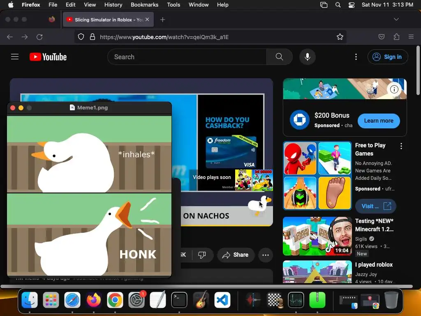421x316 pixels.
Task: Open the Tools menu
Action: coord(173,5)
